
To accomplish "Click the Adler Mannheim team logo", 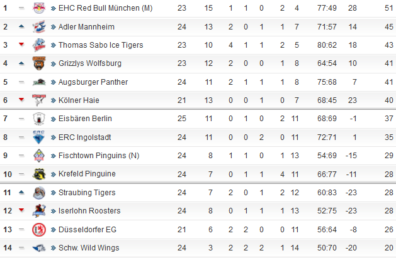I will click(x=39, y=27).
